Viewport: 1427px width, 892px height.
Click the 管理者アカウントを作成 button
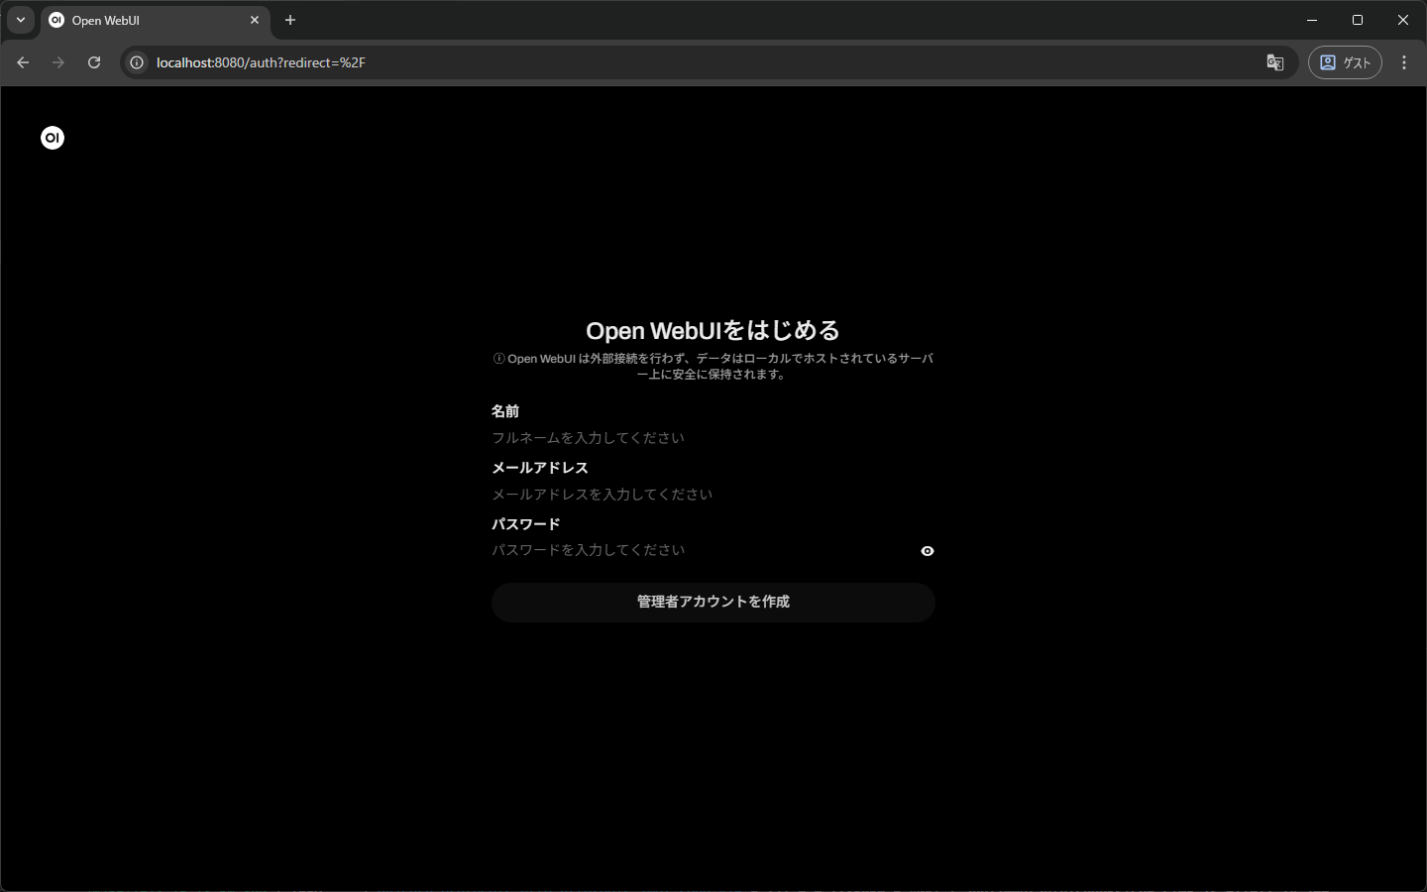point(713,603)
